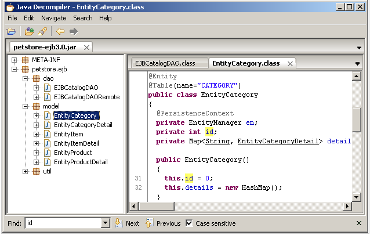Click the Open File folder icon
This screenshot has height=235, width=370.
10,31
